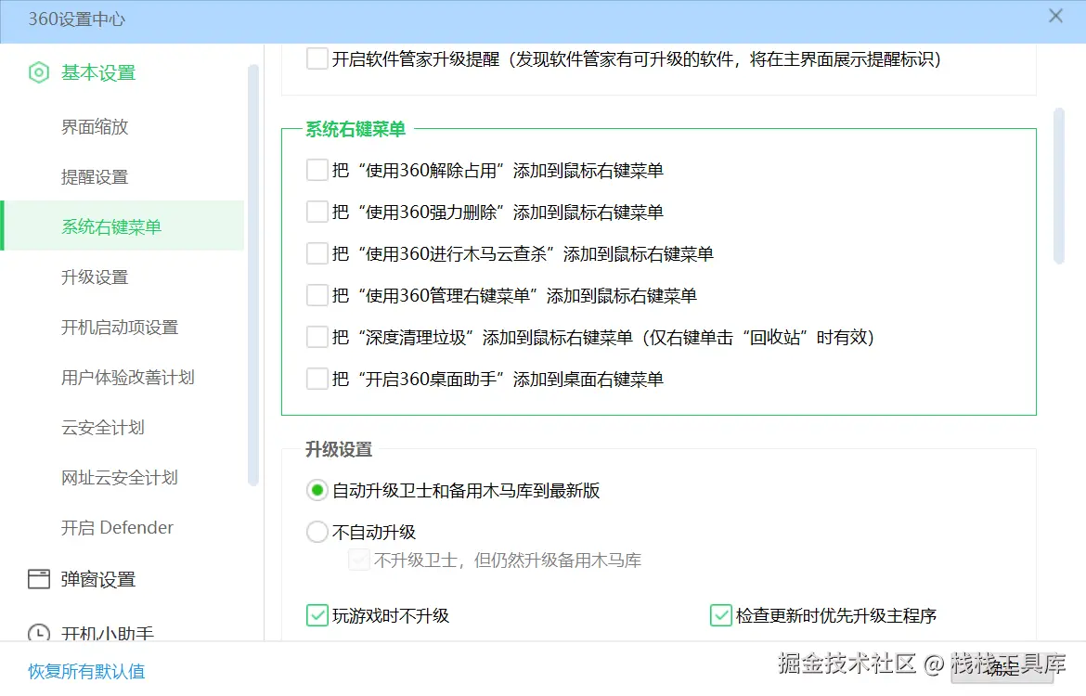1086x696 pixels.
Task: Check 使用360强力删除 right-click menu option
Action: tap(317, 212)
